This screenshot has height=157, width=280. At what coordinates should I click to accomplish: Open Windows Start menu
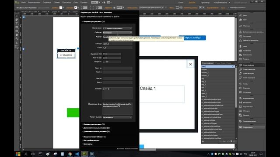pyautogui.click(x=18, y=154)
